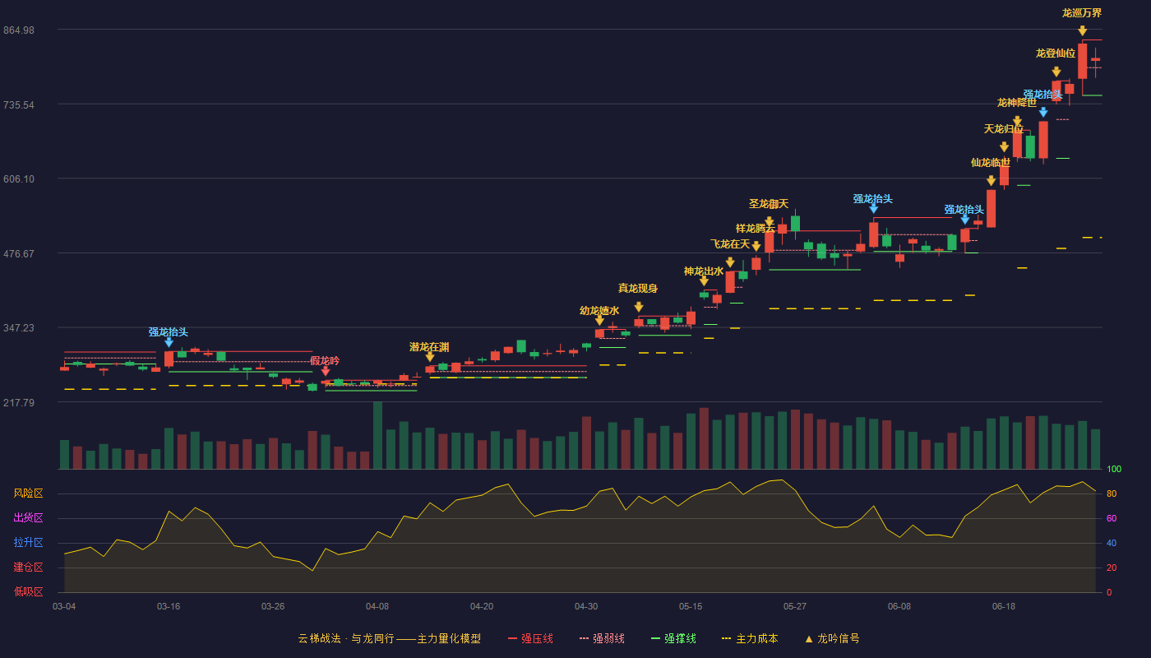
Task: Click the 04-20 date axis label
Action: point(482,606)
